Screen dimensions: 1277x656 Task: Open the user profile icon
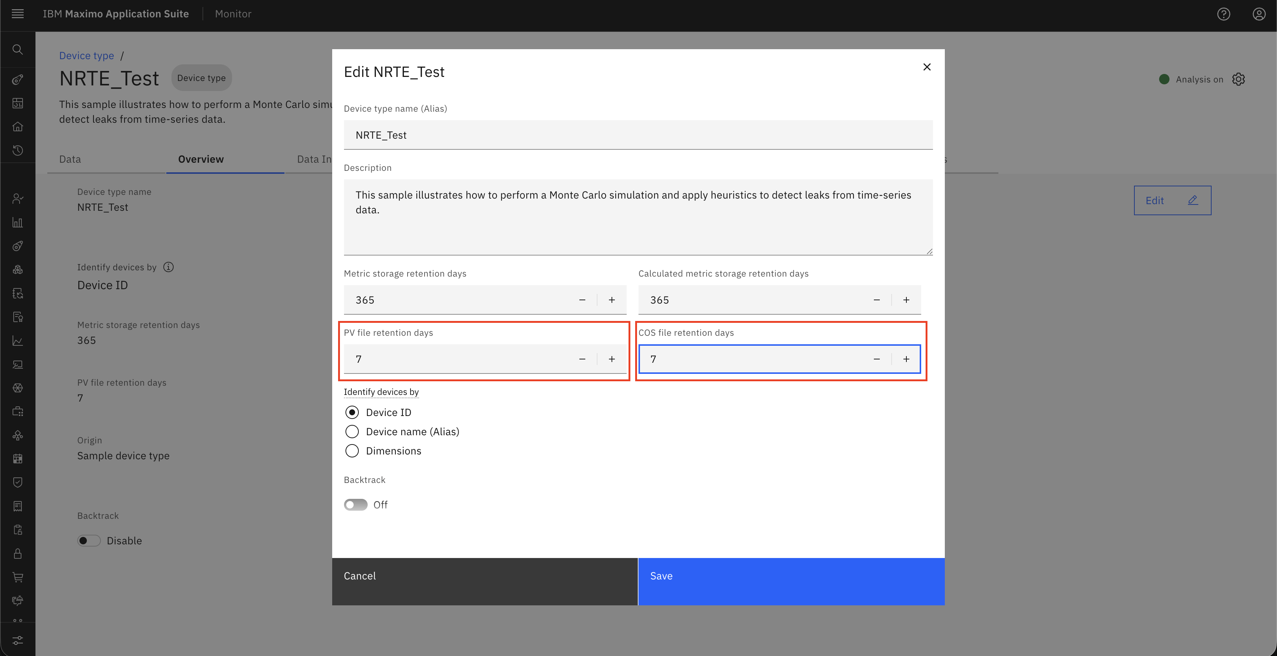(x=1259, y=14)
